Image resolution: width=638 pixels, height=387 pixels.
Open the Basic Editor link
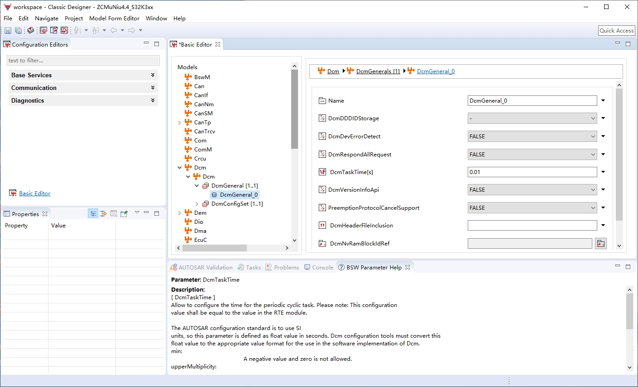click(35, 193)
